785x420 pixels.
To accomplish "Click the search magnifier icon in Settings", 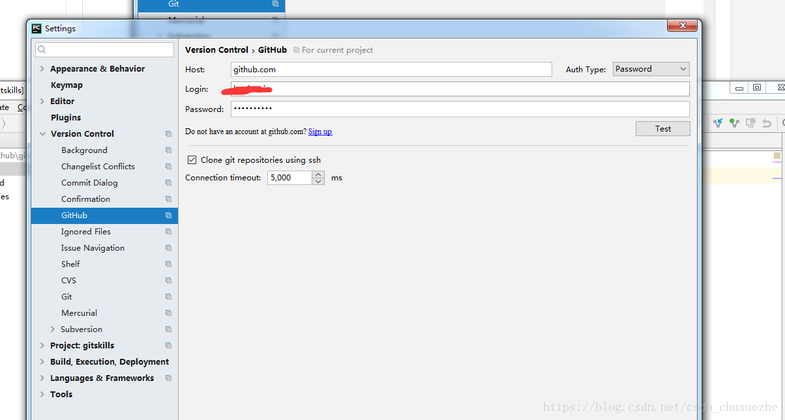I will pyautogui.click(x=42, y=50).
